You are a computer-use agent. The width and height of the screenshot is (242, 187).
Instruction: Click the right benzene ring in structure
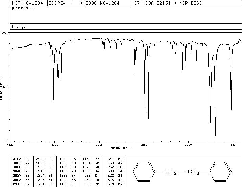point(220,171)
